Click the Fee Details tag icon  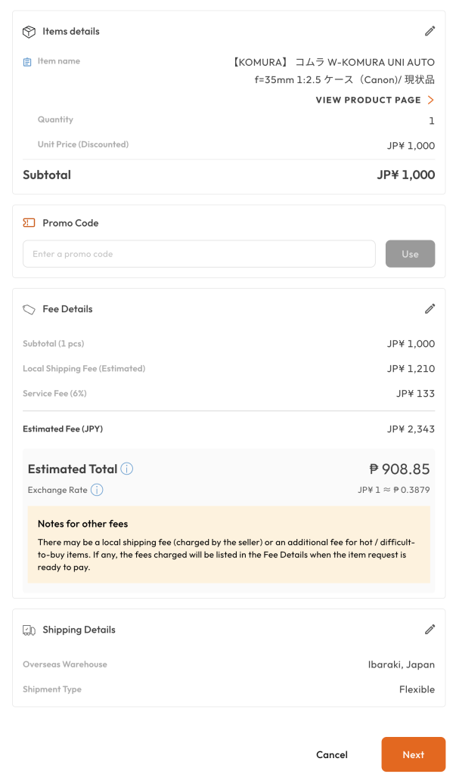pos(29,309)
